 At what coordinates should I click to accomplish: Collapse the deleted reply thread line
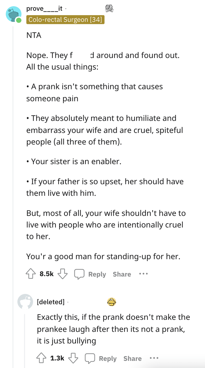(x=25, y=340)
